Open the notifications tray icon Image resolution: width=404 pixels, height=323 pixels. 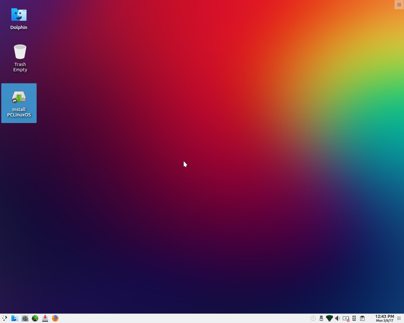[313, 318]
